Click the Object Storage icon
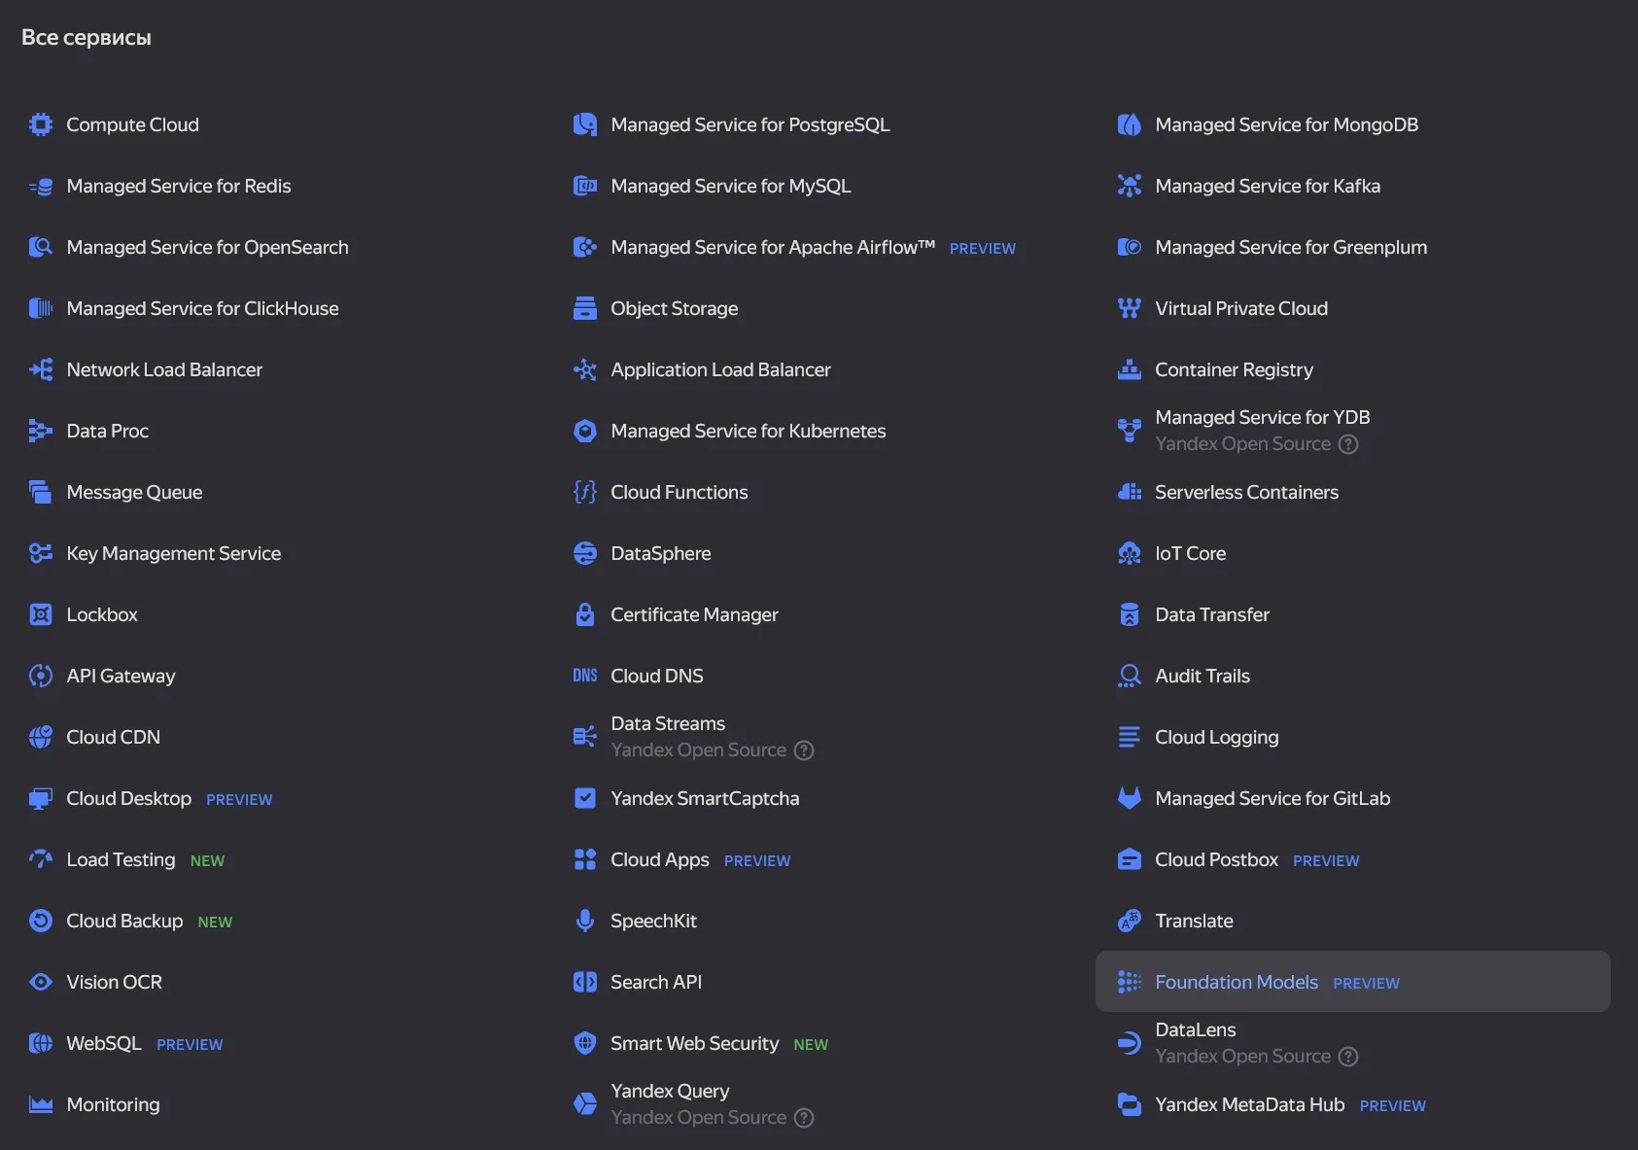 (585, 308)
